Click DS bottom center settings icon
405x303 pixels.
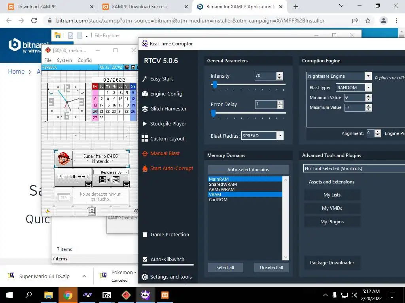[x=92, y=211]
